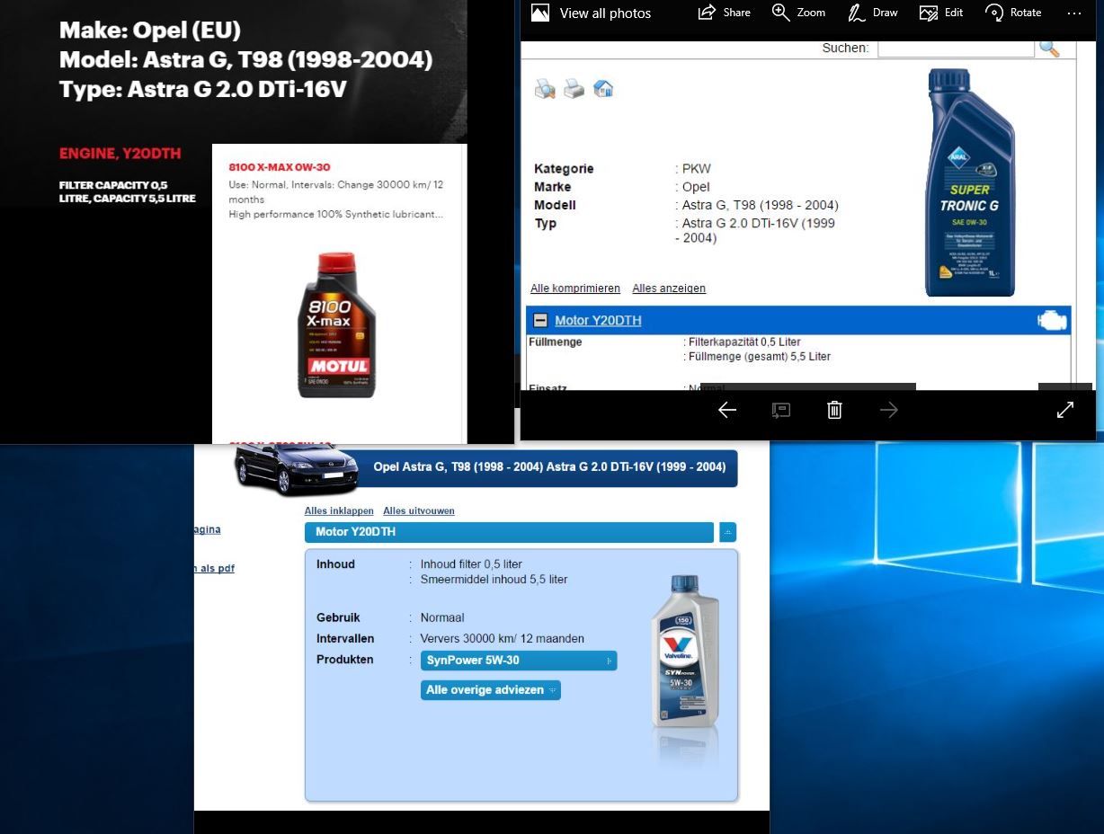
Task: Click the 'Make: Opel (EU)' heading
Action: click(x=150, y=31)
